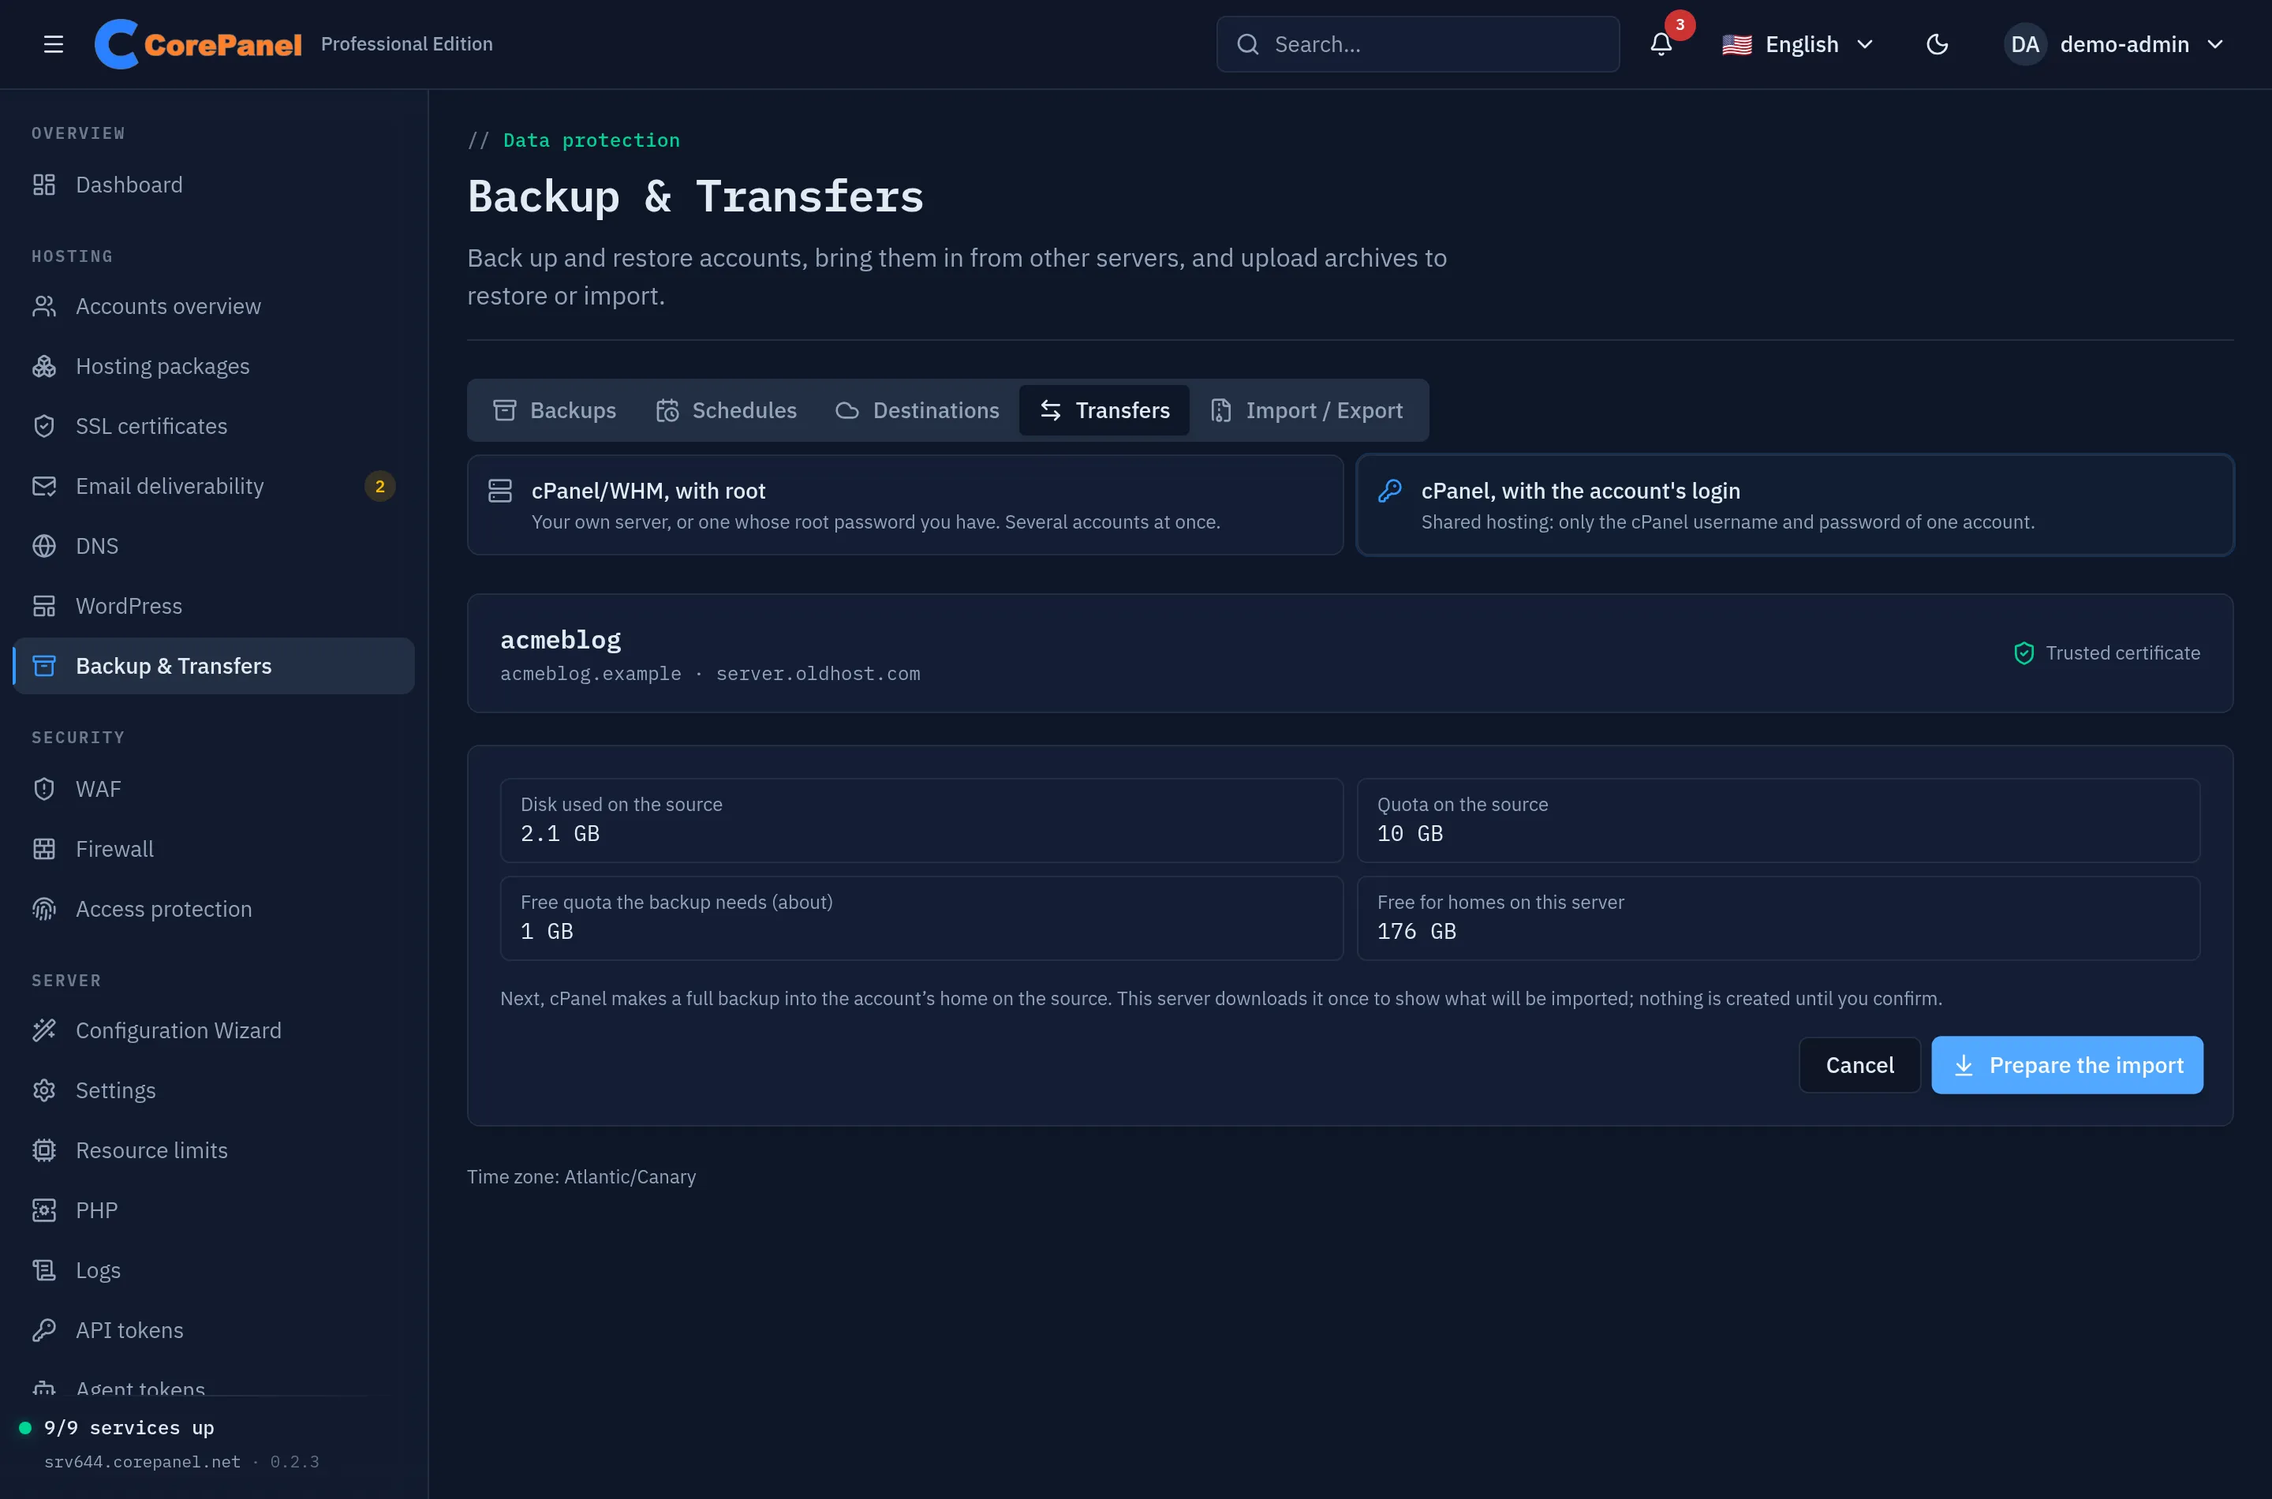Click the Email deliverability badge 2
This screenshot has height=1499, width=2272.
(379, 486)
